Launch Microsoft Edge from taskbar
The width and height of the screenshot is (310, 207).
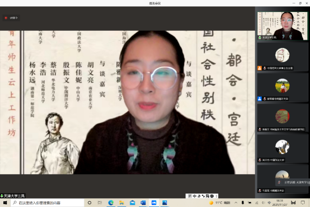(x=111, y=203)
